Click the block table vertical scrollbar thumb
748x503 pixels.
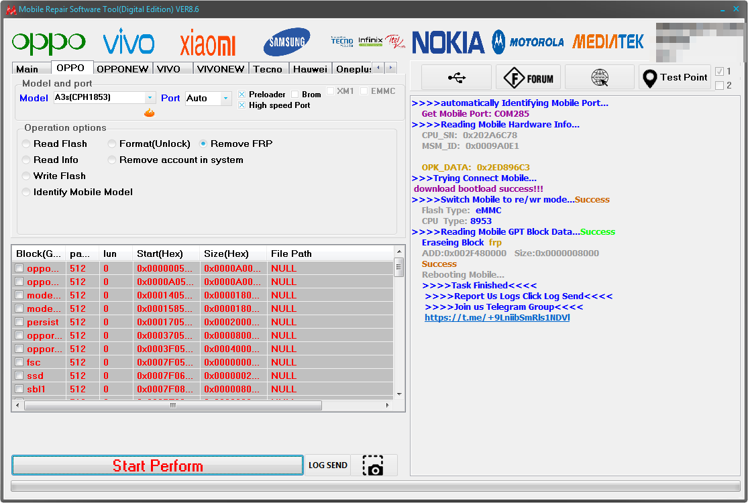398,267
